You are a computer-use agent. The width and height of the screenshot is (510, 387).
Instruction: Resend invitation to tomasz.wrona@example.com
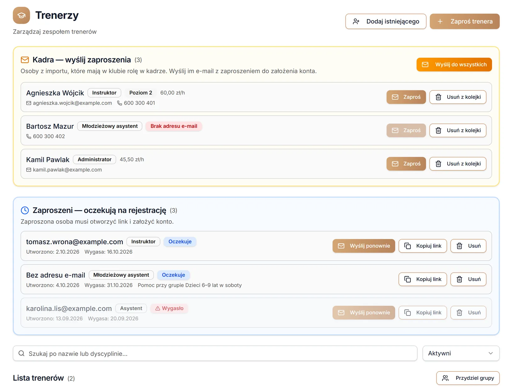click(x=364, y=246)
